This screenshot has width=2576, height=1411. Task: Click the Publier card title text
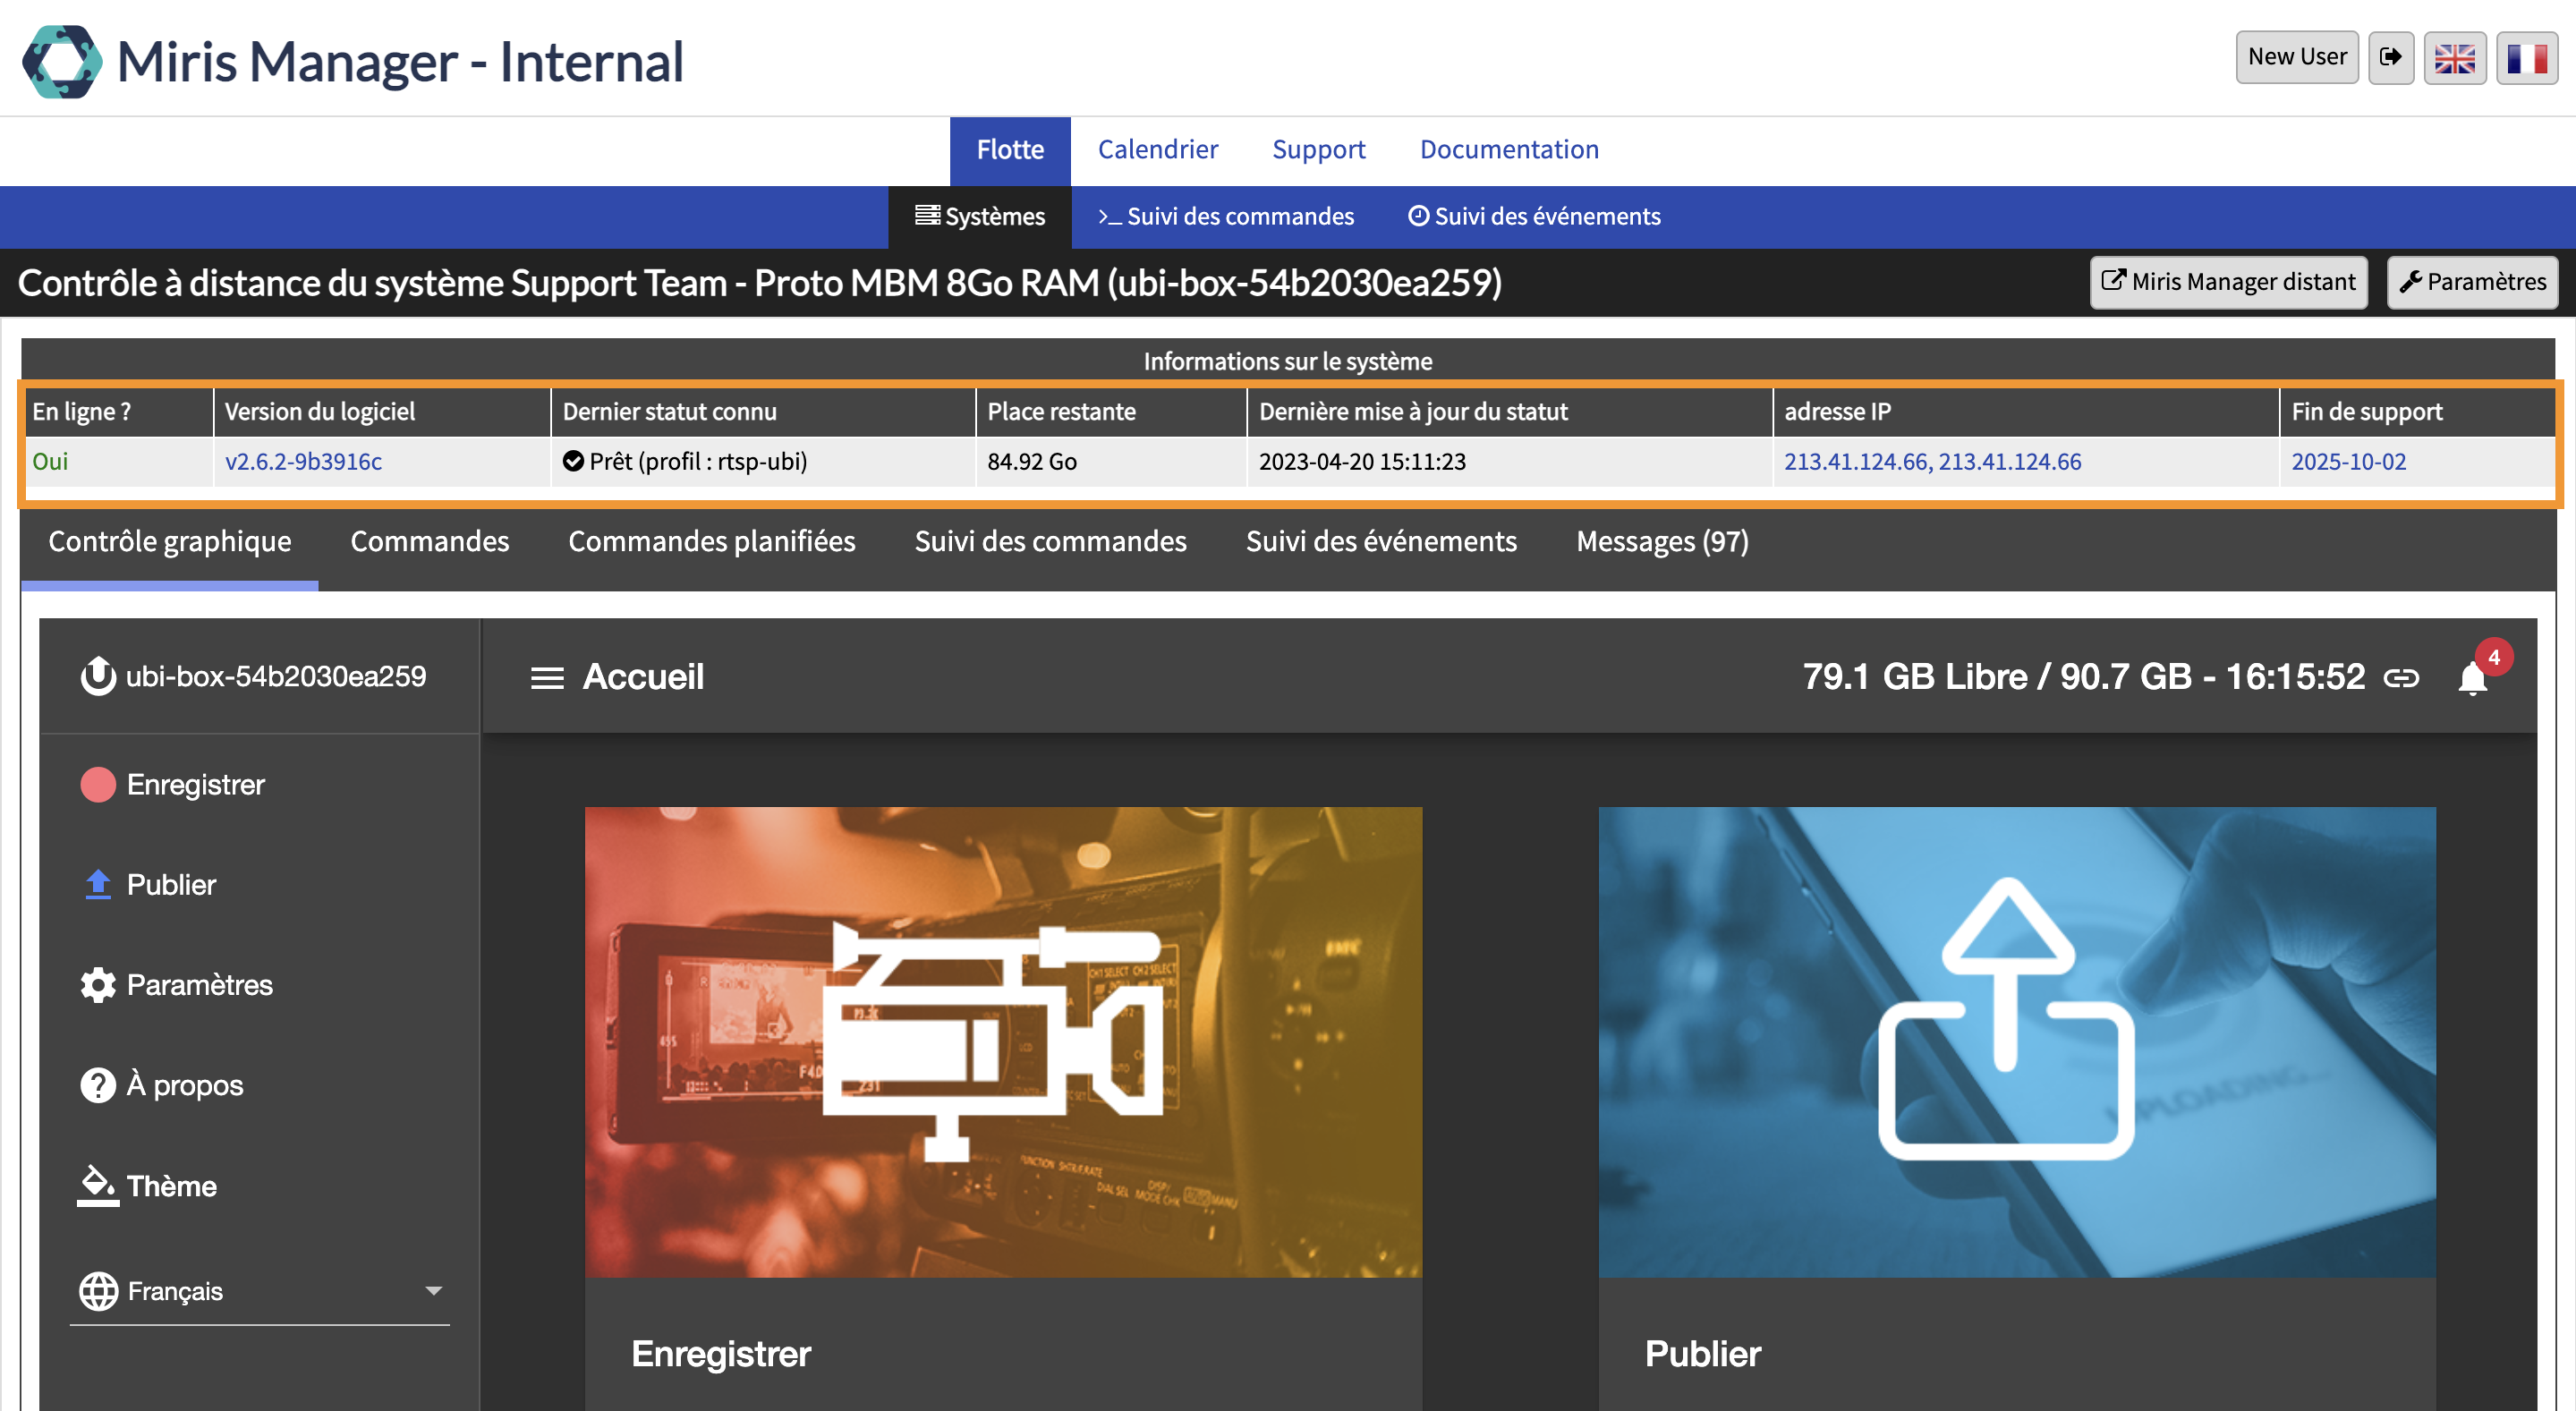click(1702, 1354)
